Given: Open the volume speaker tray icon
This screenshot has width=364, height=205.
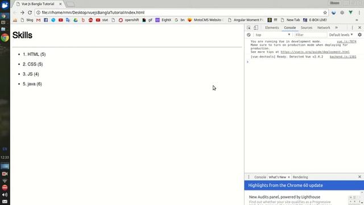Looking at the screenshot, I should coord(5,195).
